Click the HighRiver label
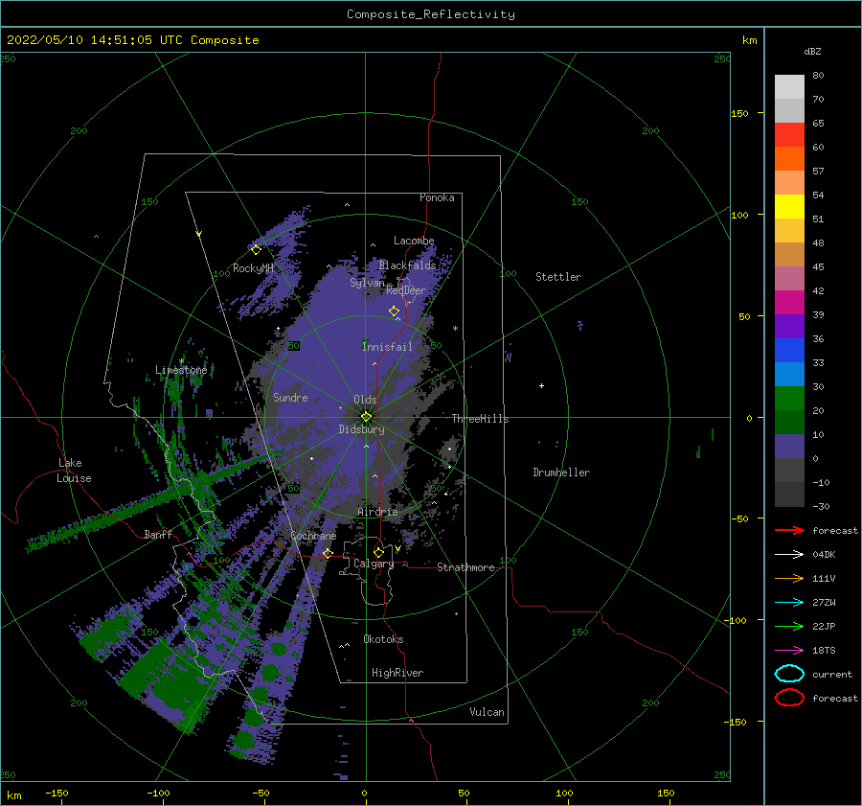The height and width of the screenshot is (806, 862). point(397,673)
